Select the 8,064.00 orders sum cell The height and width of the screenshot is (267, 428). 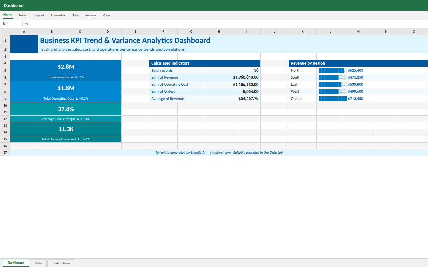click(233, 91)
